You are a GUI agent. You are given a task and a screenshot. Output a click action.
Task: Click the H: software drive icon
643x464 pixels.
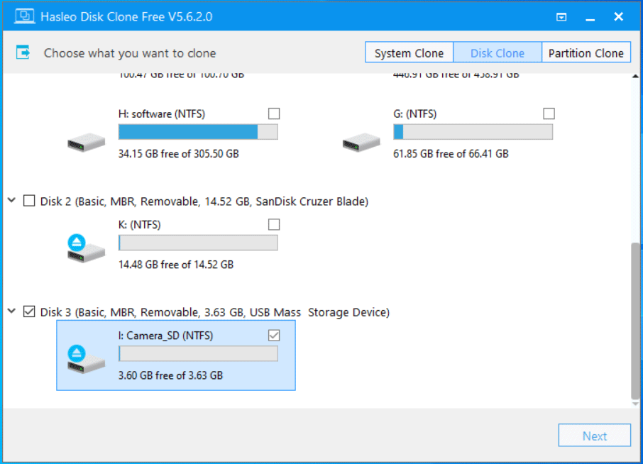86,142
